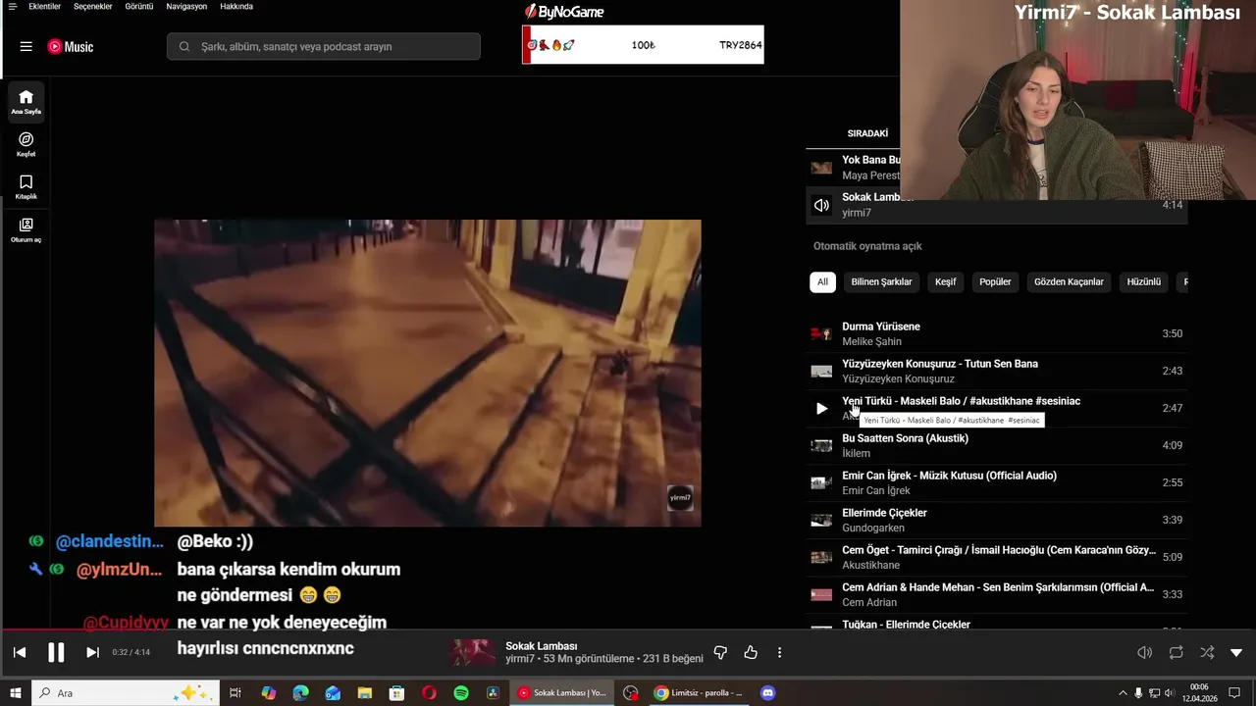Select the Bilinen Şarkılar filter chip
Screen dimensions: 1256x706
click(x=881, y=281)
